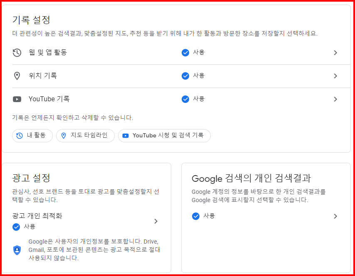This screenshot has height=276, width=355.
Task: Click the 광고 설정 heading
Action: coord(31,178)
